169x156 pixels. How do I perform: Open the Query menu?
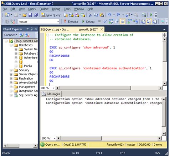point(32,9)
